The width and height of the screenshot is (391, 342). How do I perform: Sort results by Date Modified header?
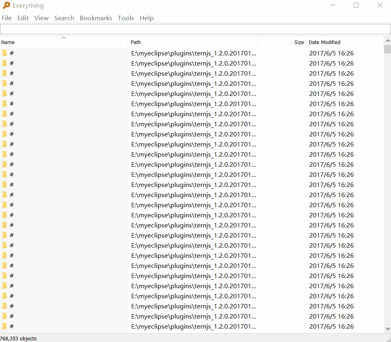(x=345, y=42)
